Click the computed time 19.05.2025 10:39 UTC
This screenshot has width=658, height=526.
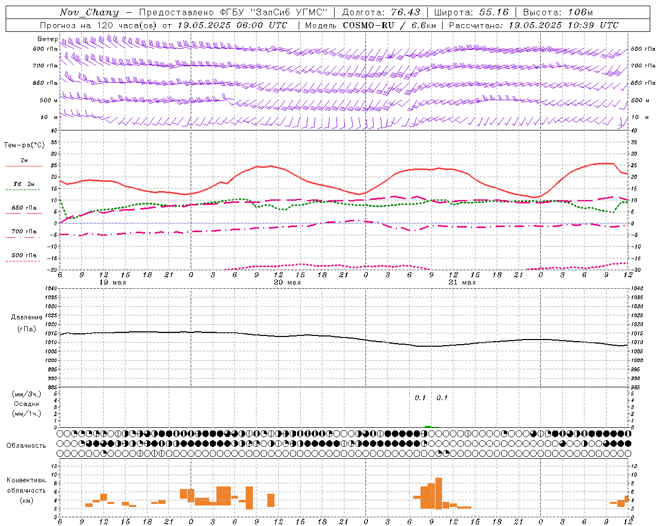coord(563,25)
